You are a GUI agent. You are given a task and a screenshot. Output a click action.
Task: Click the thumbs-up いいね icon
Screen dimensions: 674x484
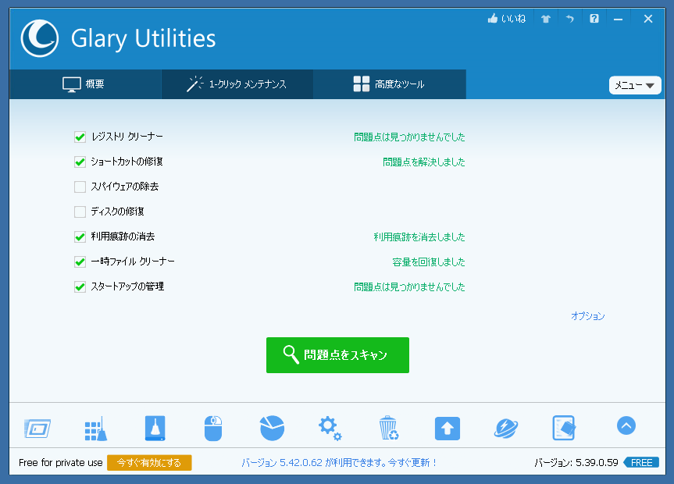pos(506,19)
